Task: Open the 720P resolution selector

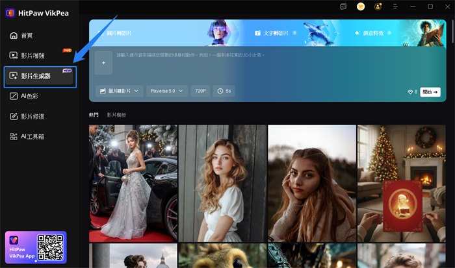Action: (x=200, y=91)
